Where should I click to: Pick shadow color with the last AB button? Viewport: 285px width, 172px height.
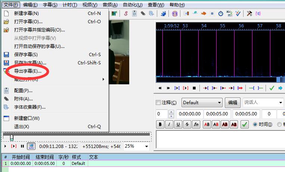pos(234,124)
